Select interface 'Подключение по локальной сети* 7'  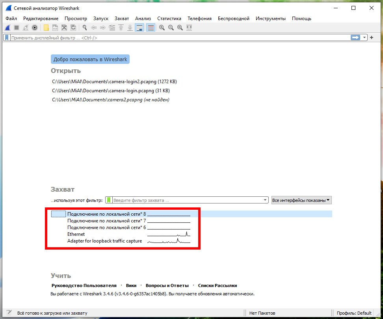click(191, 221)
